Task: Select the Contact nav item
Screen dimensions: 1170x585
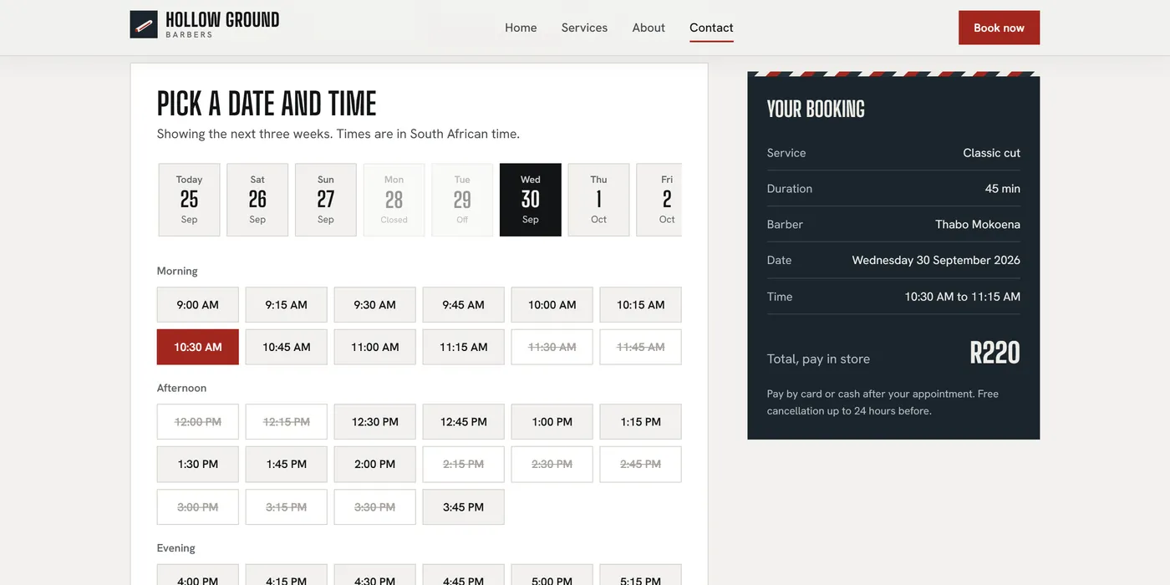Action: pos(711,28)
